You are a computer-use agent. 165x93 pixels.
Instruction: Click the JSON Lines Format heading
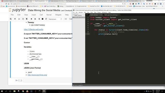(32, 68)
